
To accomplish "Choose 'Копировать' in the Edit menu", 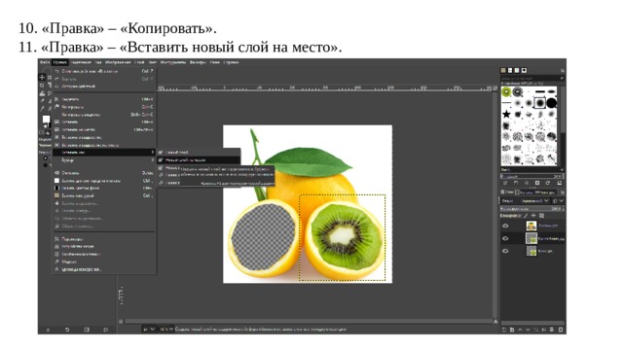I will point(104,107).
